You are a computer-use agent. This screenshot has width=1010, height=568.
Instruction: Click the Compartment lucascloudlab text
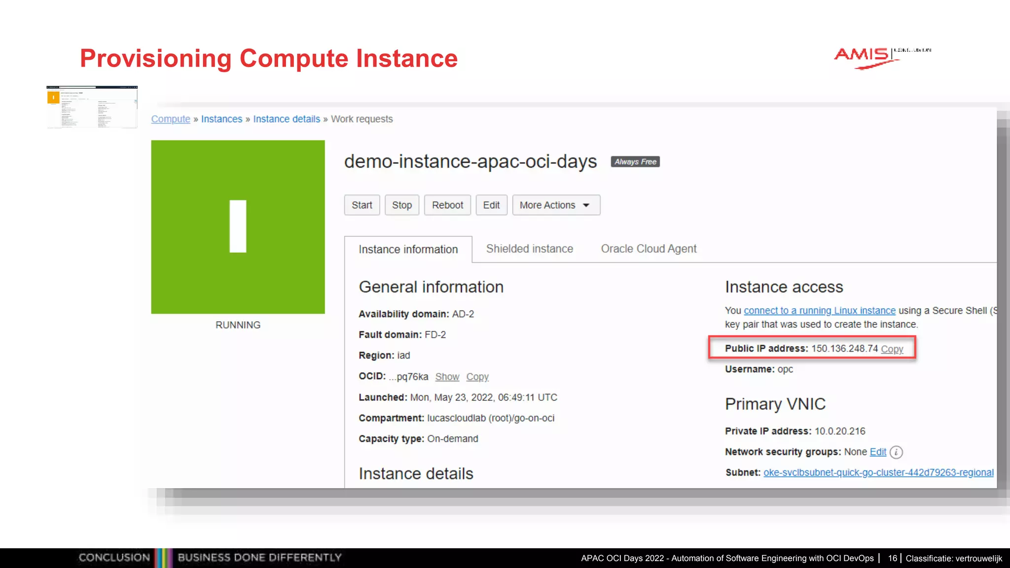click(456, 418)
